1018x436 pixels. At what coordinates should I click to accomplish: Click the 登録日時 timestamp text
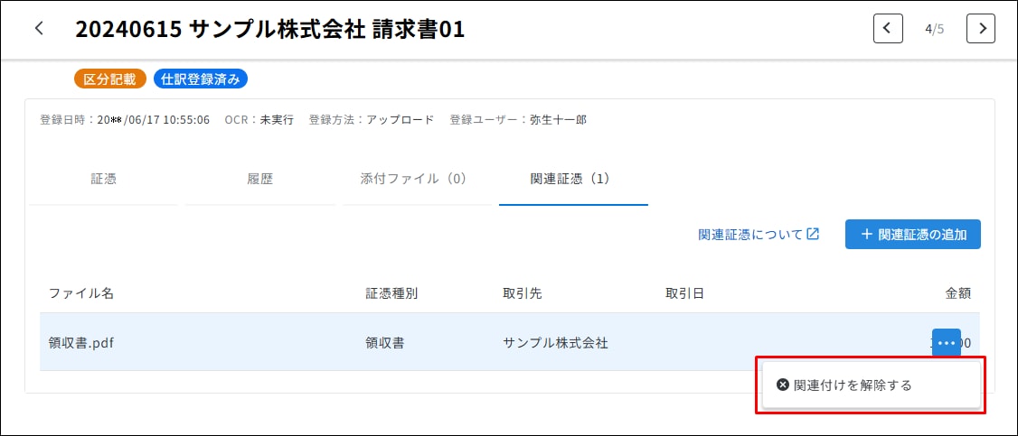pos(125,120)
